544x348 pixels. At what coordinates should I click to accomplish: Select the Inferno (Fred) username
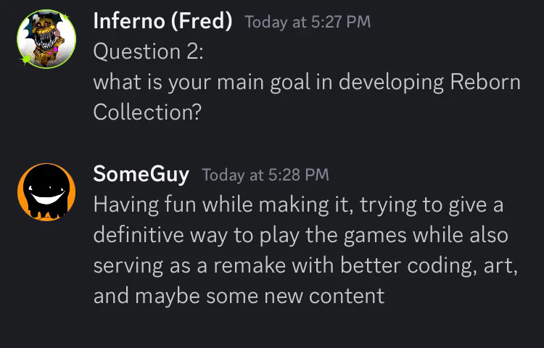coord(162,21)
